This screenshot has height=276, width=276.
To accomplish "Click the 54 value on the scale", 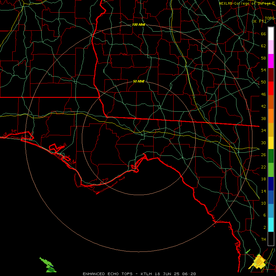I will (x=263, y=70).
